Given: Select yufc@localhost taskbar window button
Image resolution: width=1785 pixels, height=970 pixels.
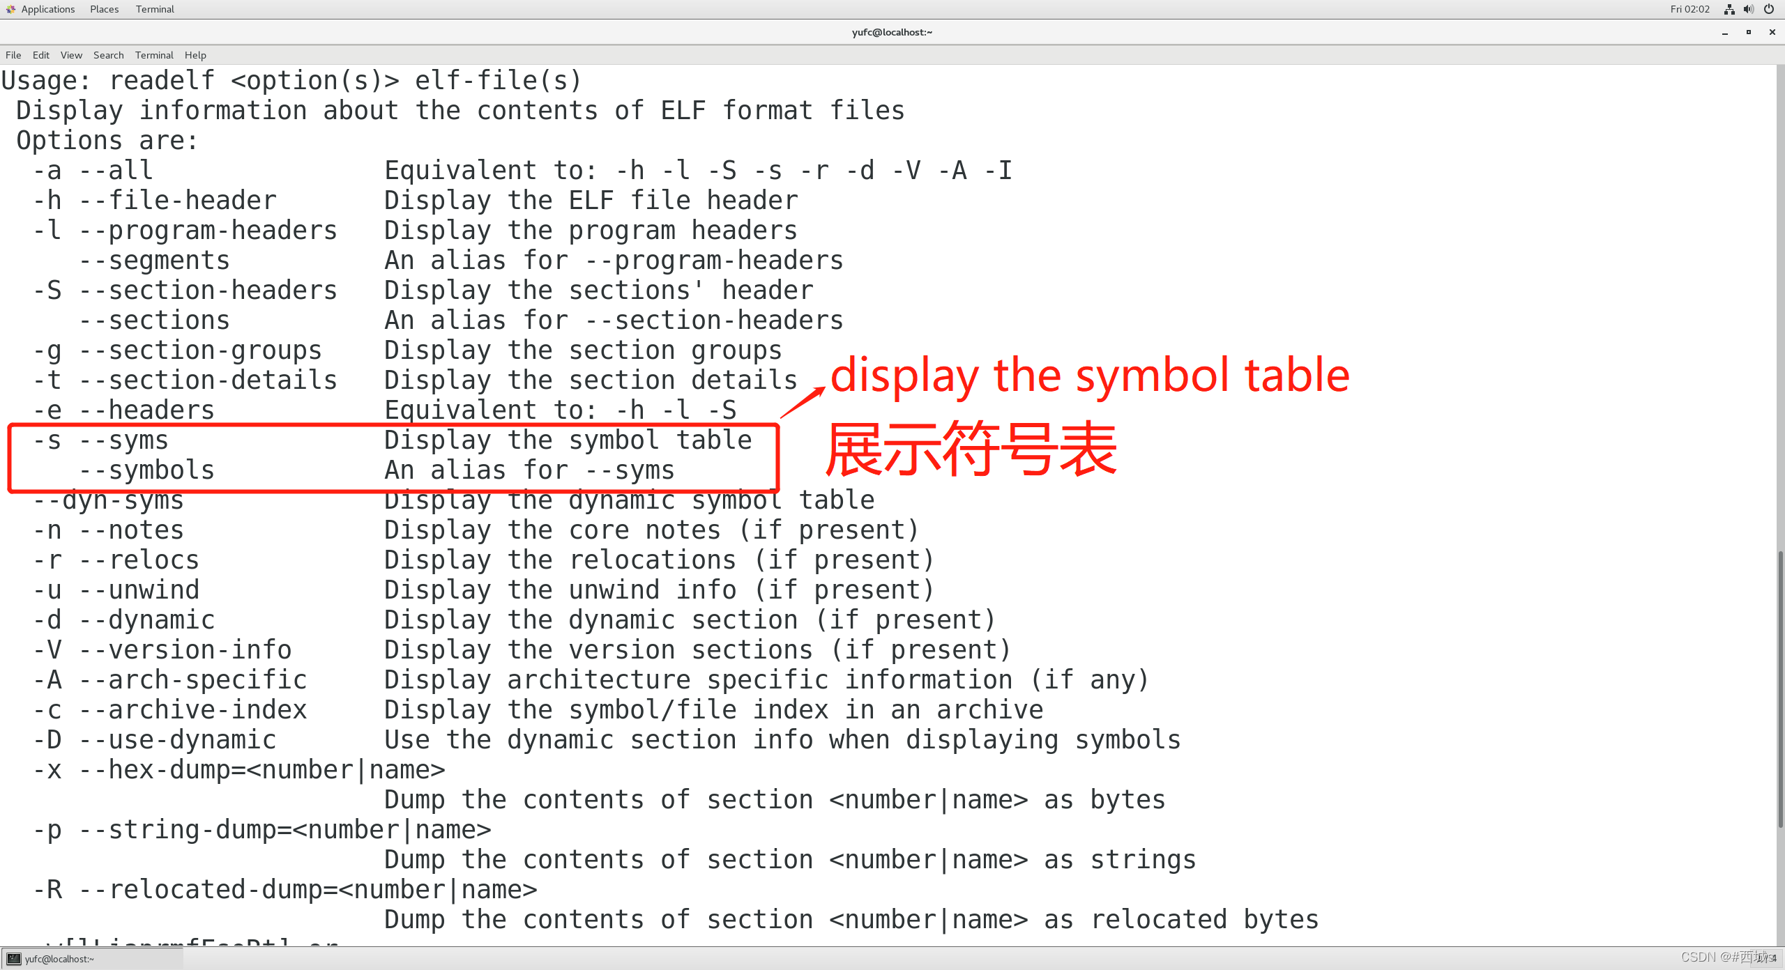Looking at the screenshot, I should click(x=92, y=959).
